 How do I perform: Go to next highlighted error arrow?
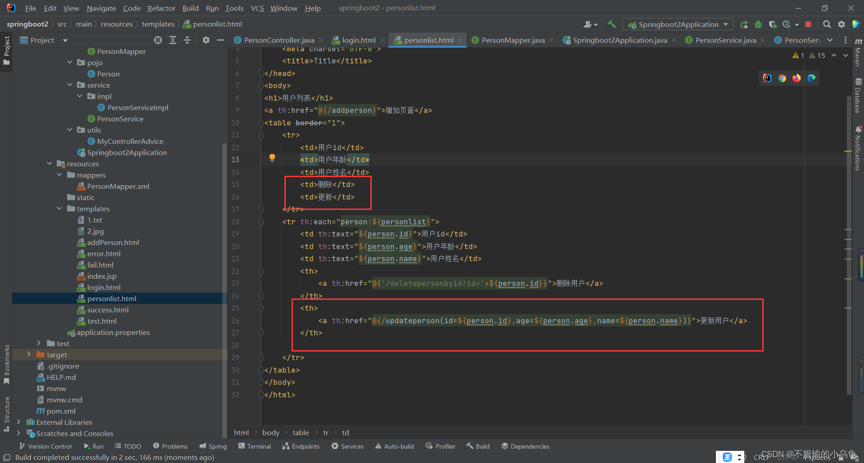pyautogui.click(x=846, y=55)
